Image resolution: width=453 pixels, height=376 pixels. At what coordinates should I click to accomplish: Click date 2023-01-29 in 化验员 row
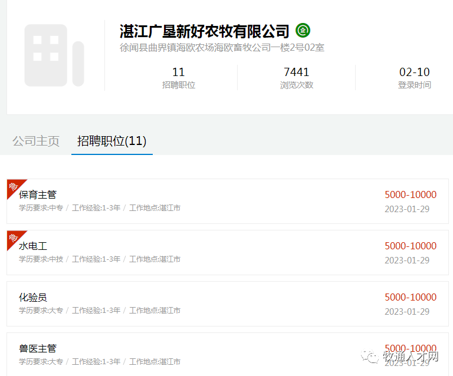pyautogui.click(x=407, y=312)
